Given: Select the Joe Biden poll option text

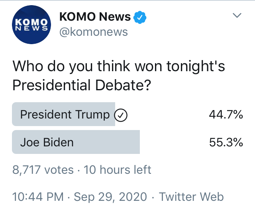Looking at the screenshot, I should click(x=47, y=142).
